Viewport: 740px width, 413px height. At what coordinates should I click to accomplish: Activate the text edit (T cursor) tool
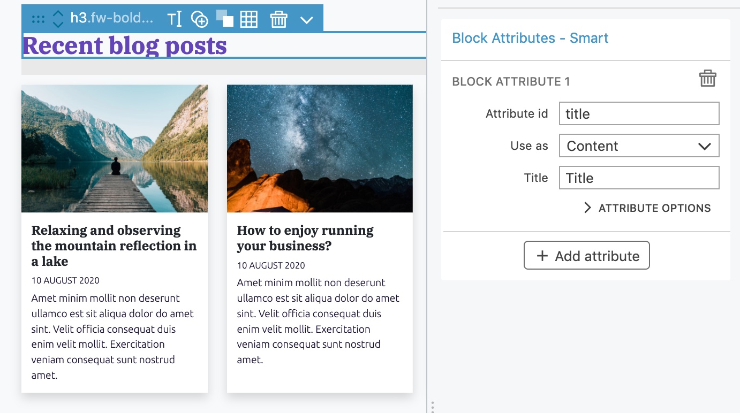tap(175, 19)
